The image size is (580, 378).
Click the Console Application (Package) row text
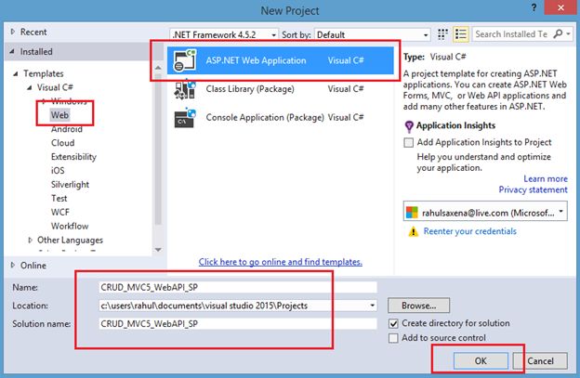[265, 118]
